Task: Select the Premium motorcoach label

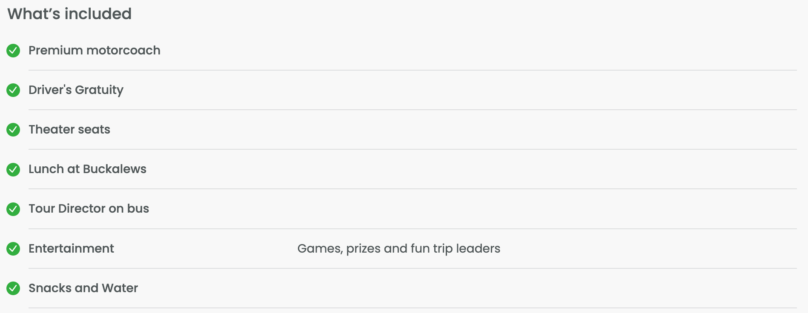Action: click(x=94, y=51)
